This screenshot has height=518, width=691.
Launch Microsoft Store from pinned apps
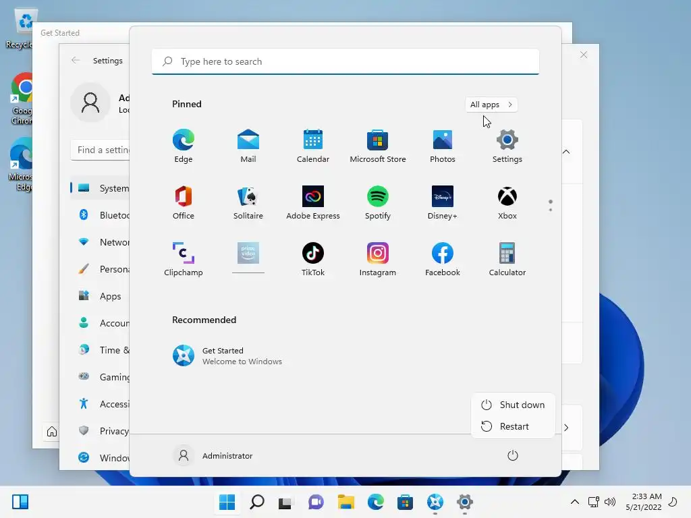pyautogui.click(x=378, y=146)
